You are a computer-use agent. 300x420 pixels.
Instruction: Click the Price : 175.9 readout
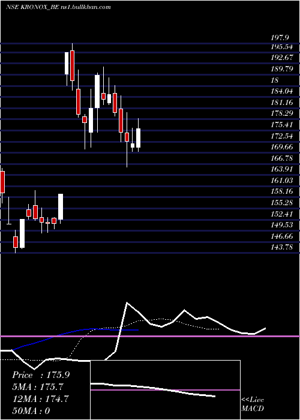(41, 375)
